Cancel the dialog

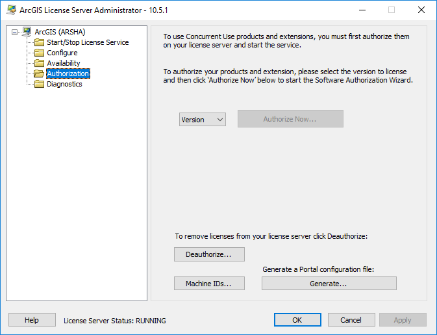(x=351, y=320)
